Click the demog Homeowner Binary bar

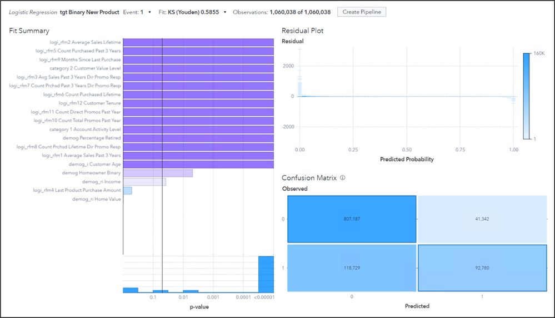158,173
